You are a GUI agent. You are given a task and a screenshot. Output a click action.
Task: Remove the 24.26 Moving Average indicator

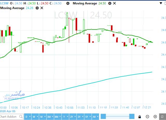[x=42, y=8]
